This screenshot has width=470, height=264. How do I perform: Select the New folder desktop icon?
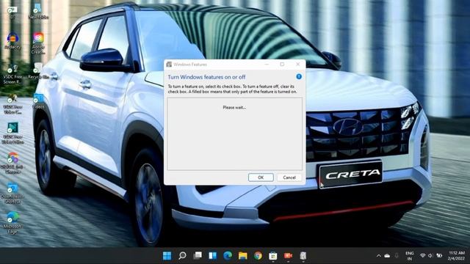point(38,12)
